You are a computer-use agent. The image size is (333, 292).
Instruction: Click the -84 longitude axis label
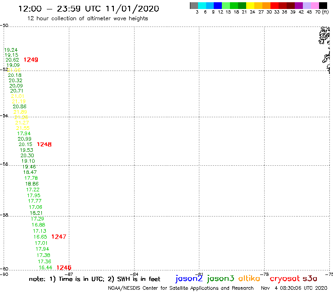click(135, 274)
